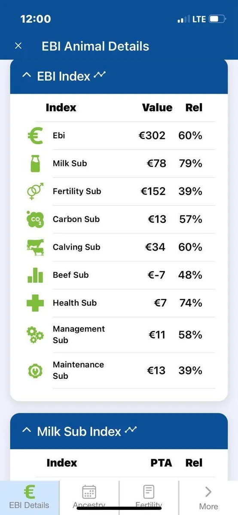Open the EBI Index trend chart icon
The image size is (238, 515).
pos(100,75)
